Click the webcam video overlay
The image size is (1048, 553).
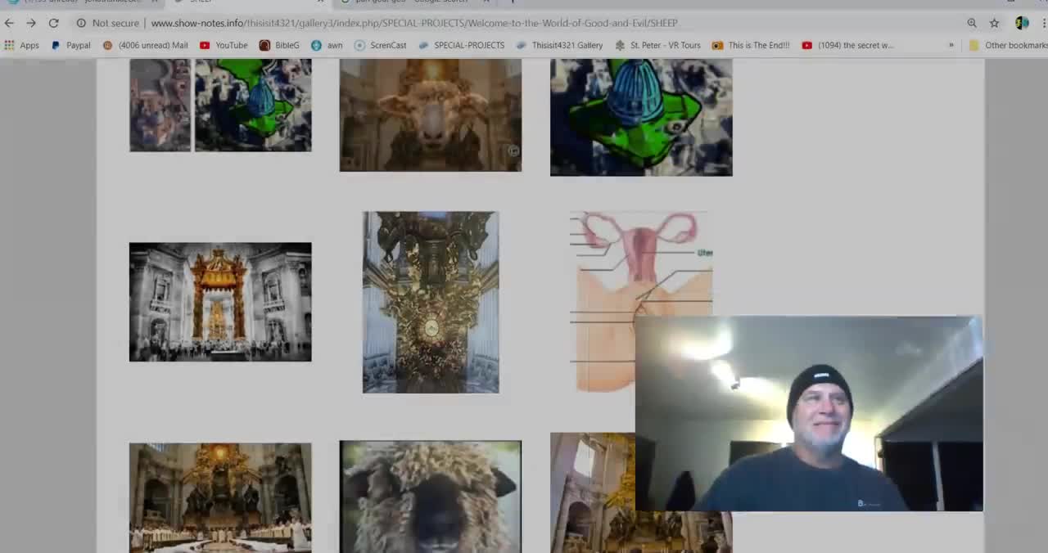point(809,414)
